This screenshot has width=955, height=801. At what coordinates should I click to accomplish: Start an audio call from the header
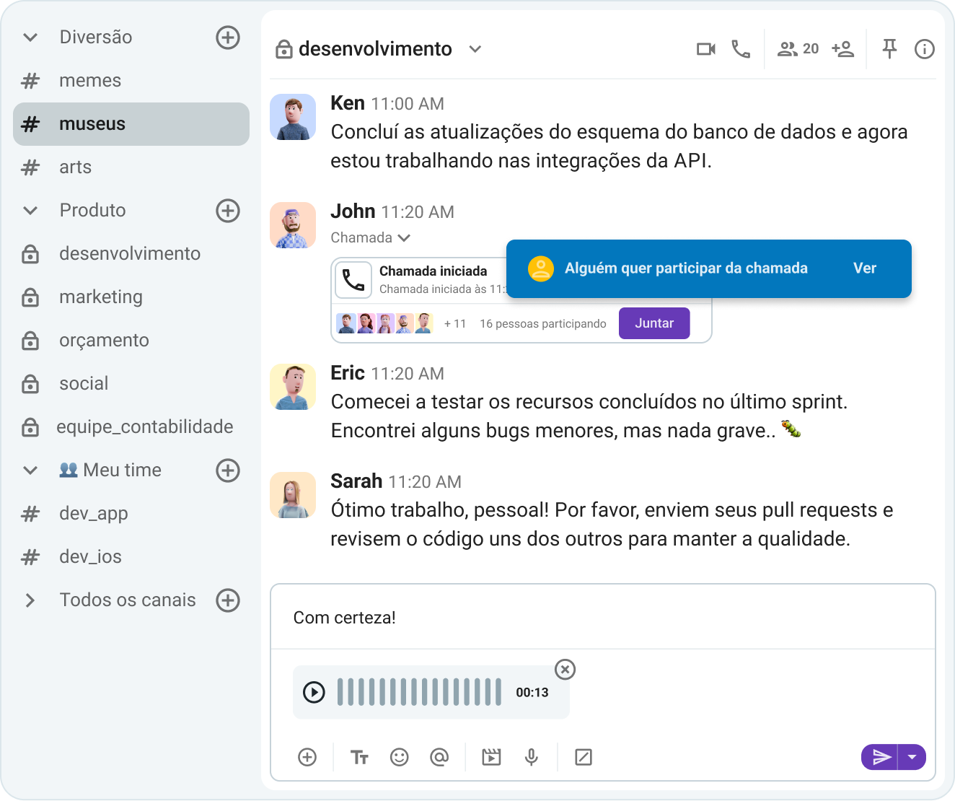pyautogui.click(x=741, y=49)
